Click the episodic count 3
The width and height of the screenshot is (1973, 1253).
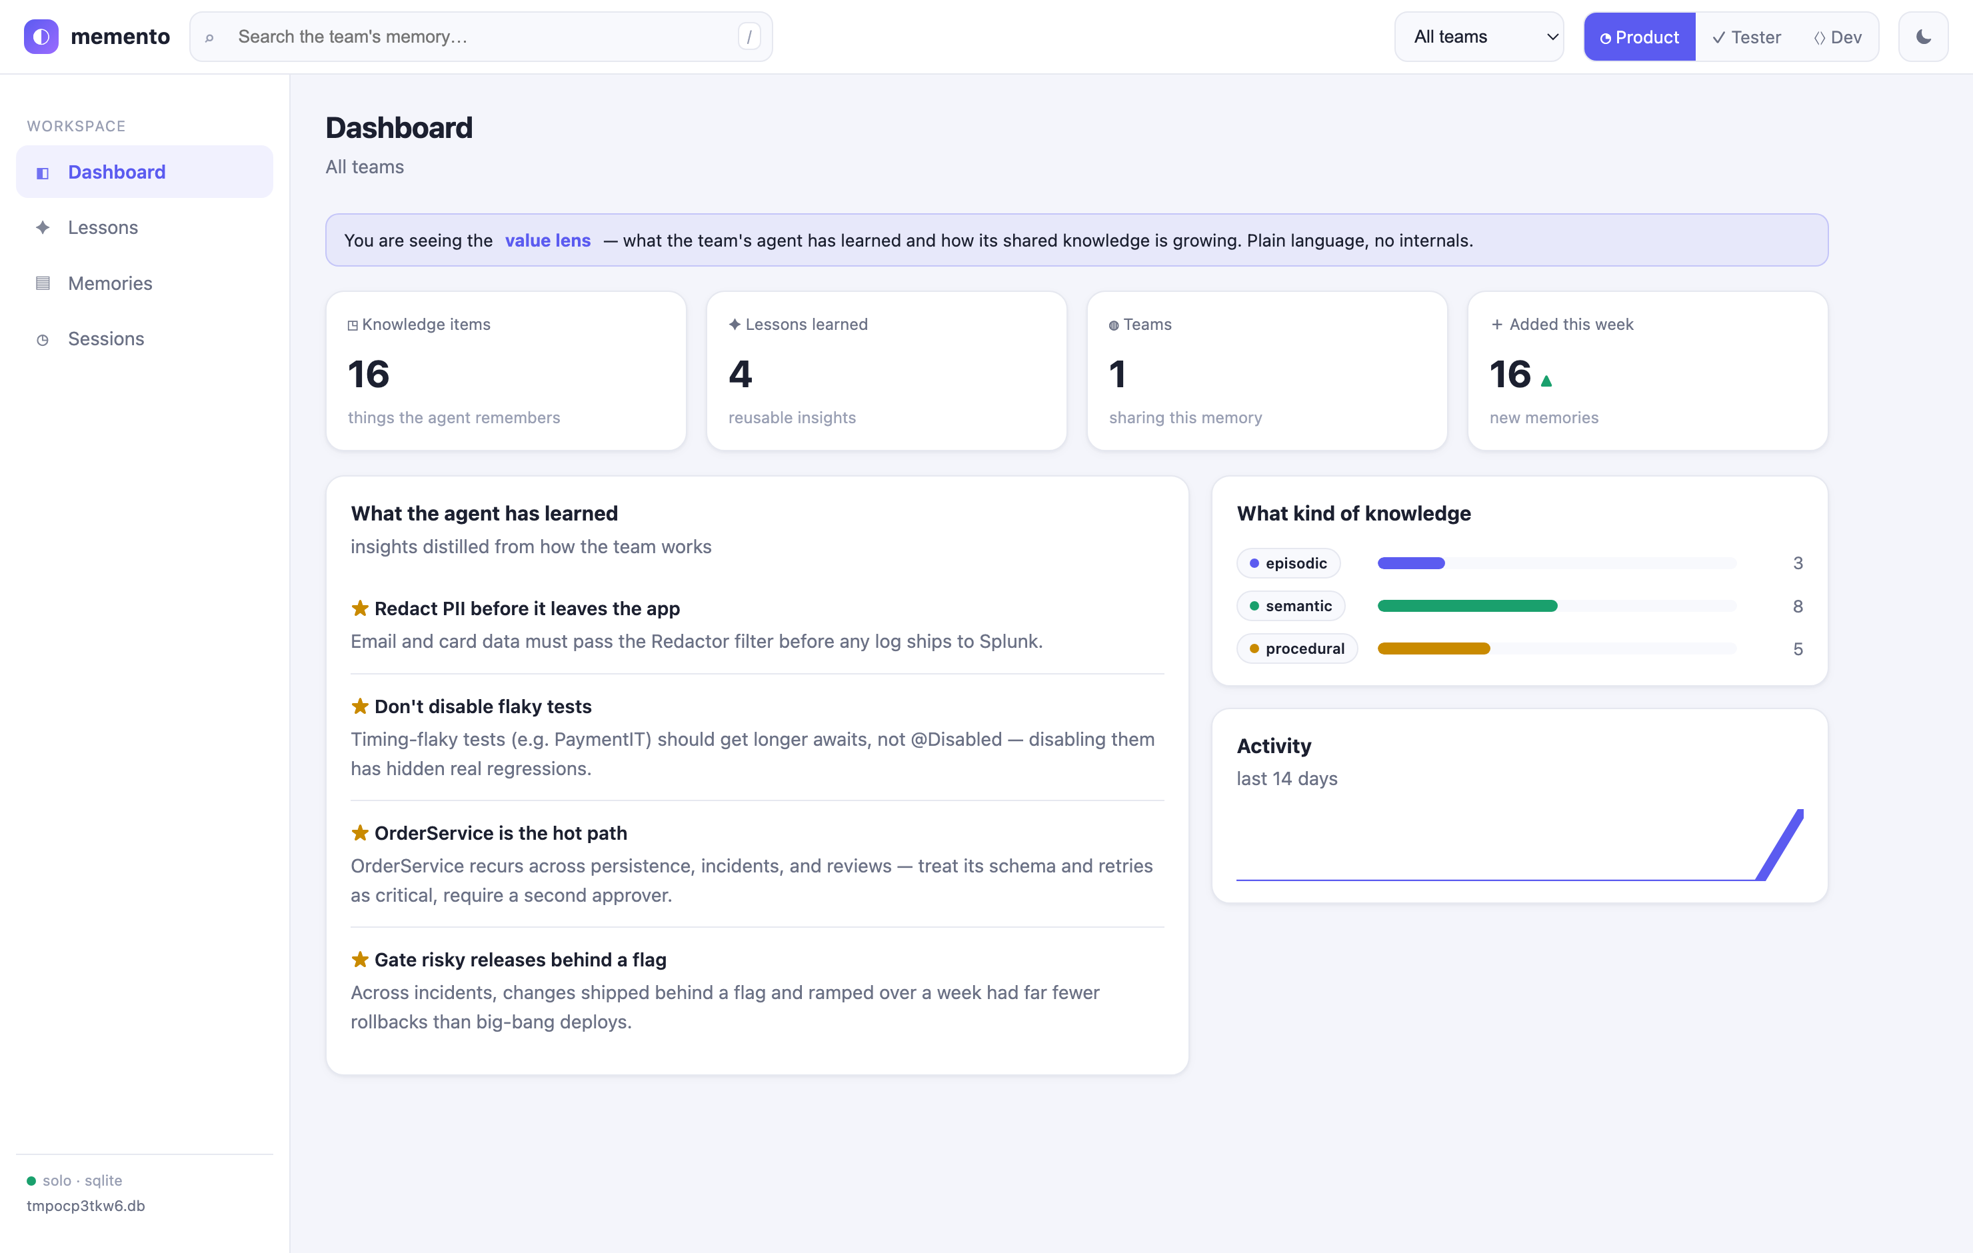(x=1798, y=563)
